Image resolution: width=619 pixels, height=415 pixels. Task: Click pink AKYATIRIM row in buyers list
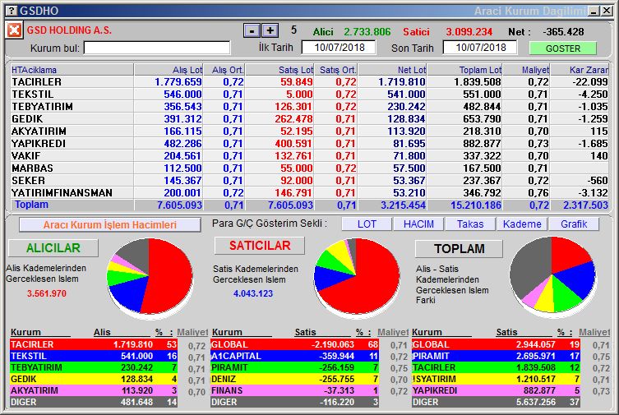[94, 390]
